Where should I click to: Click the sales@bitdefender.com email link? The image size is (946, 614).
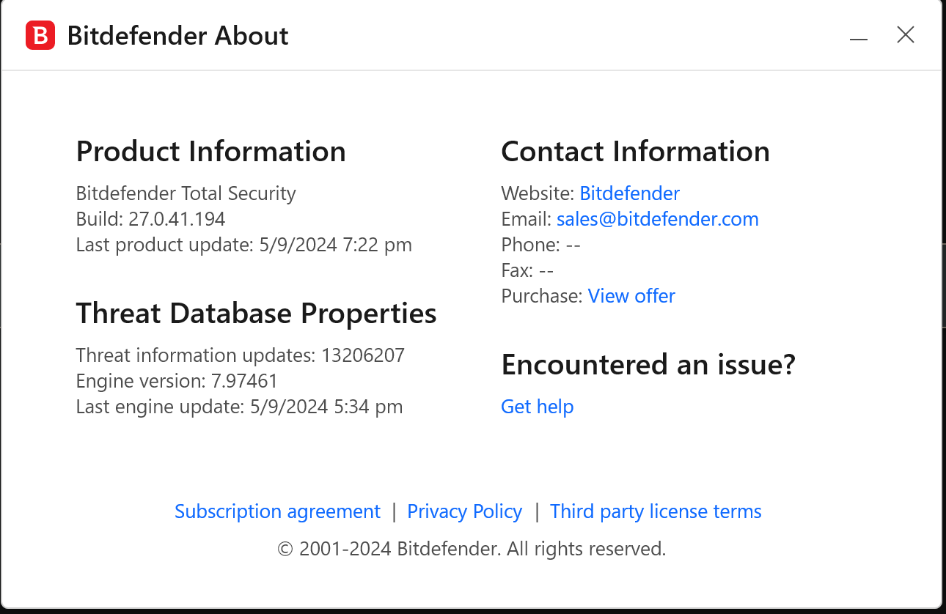[657, 219]
